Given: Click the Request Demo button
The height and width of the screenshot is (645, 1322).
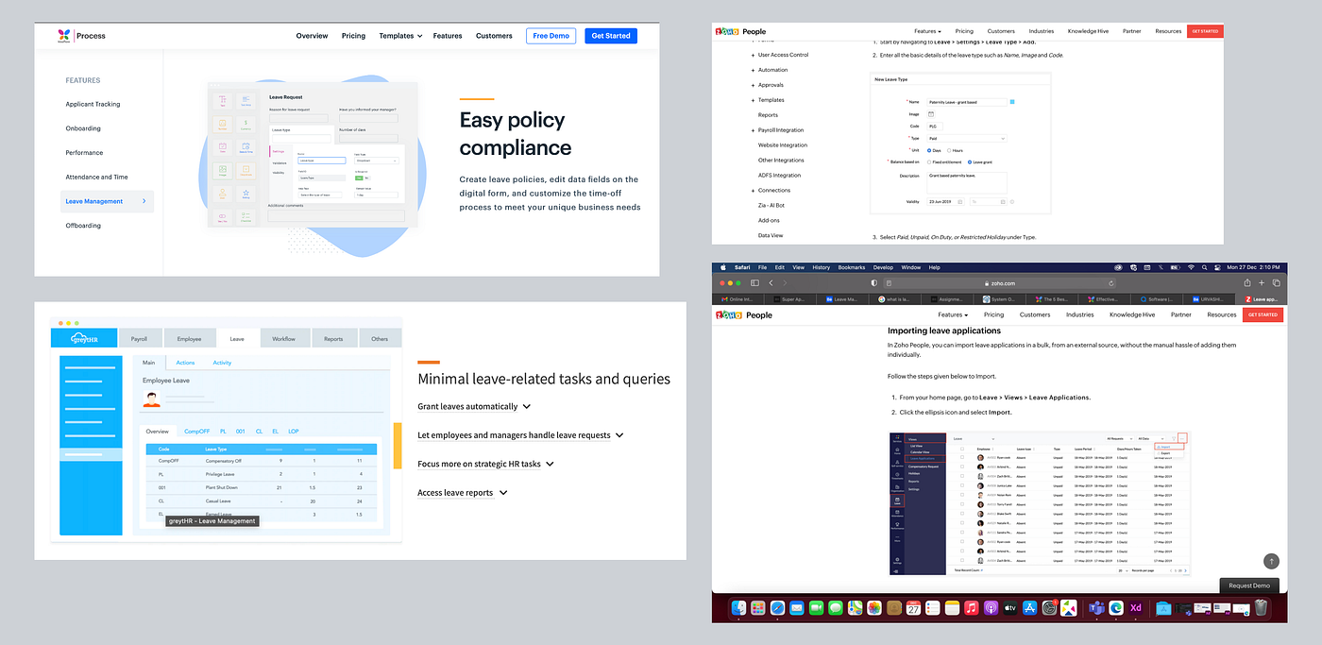Looking at the screenshot, I should point(1249,586).
